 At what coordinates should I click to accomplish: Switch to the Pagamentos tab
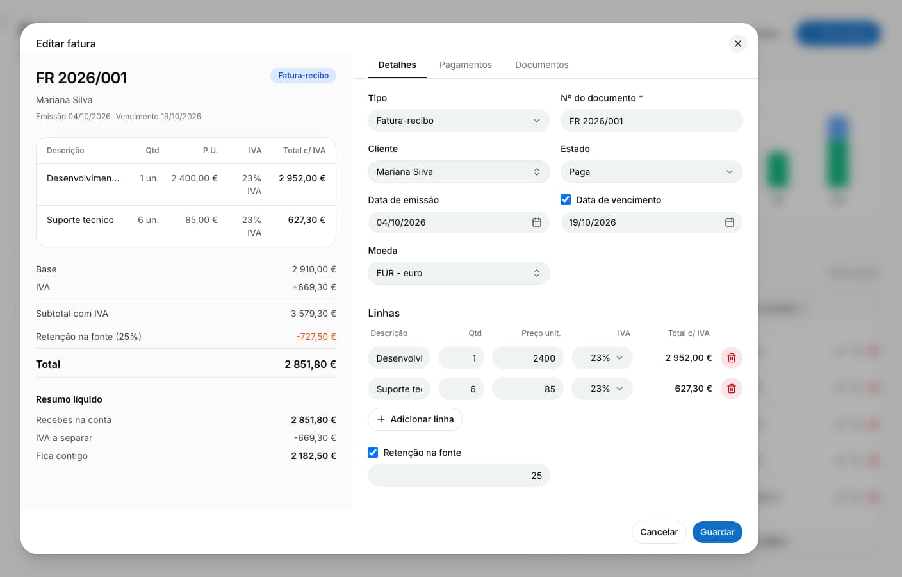pyautogui.click(x=466, y=65)
